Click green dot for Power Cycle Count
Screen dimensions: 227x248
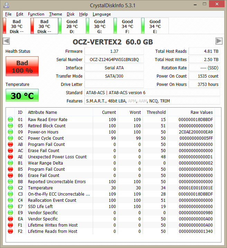pyautogui.click(x=10, y=138)
